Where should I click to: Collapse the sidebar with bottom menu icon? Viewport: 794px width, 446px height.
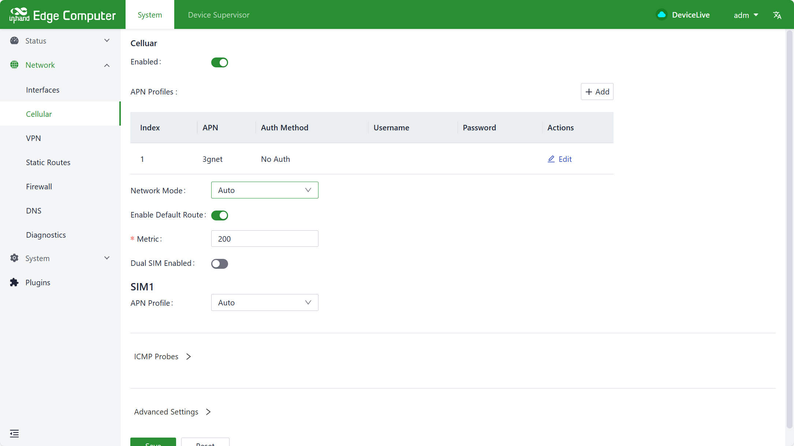(14, 434)
